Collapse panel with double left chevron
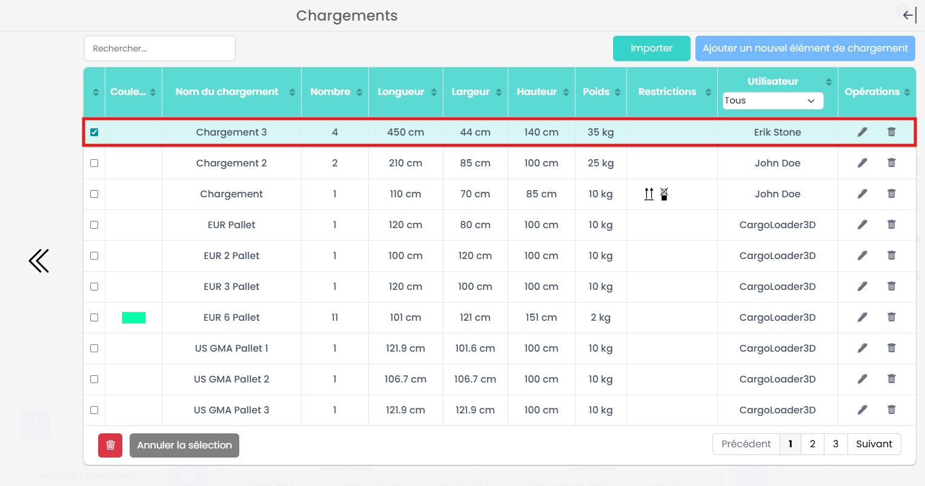925x486 pixels. point(39,261)
